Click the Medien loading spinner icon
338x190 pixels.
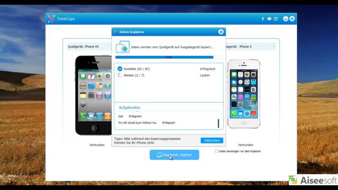click(120, 75)
